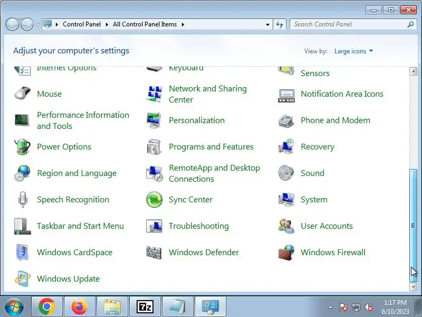Expand the arrow after Control Panel breadcrumb
This screenshot has height=317, width=422.
pyautogui.click(x=107, y=24)
